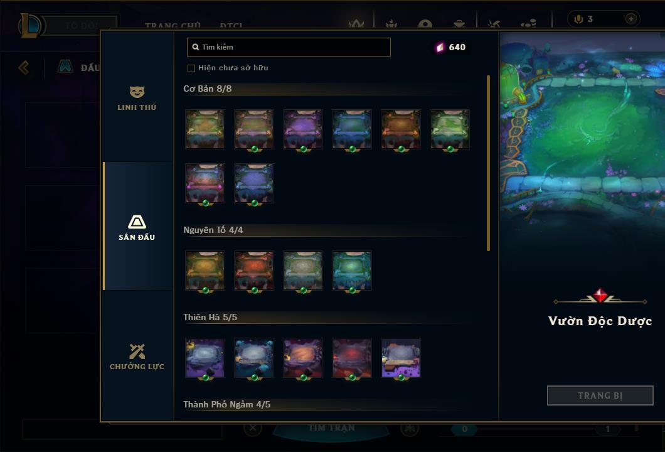The width and height of the screenshot is (665, 452).
Task: Open the Linh Thú tab icon
Action: click(x=137, y=92)
